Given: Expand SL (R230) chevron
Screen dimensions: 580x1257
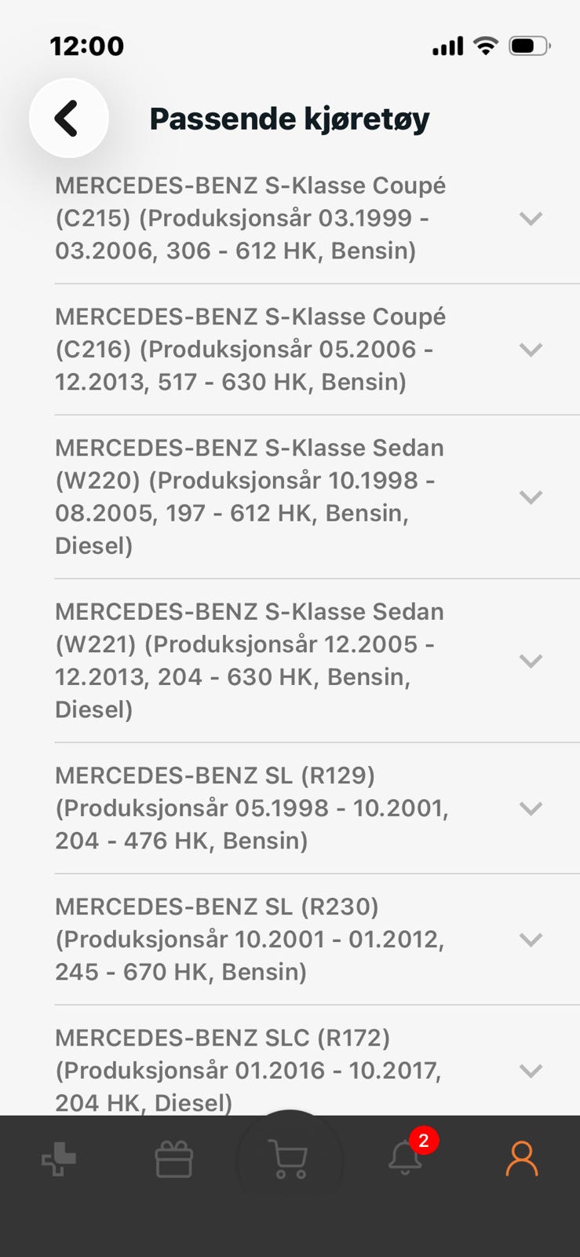Looking at the screenshot, I should tap(531, 940).
